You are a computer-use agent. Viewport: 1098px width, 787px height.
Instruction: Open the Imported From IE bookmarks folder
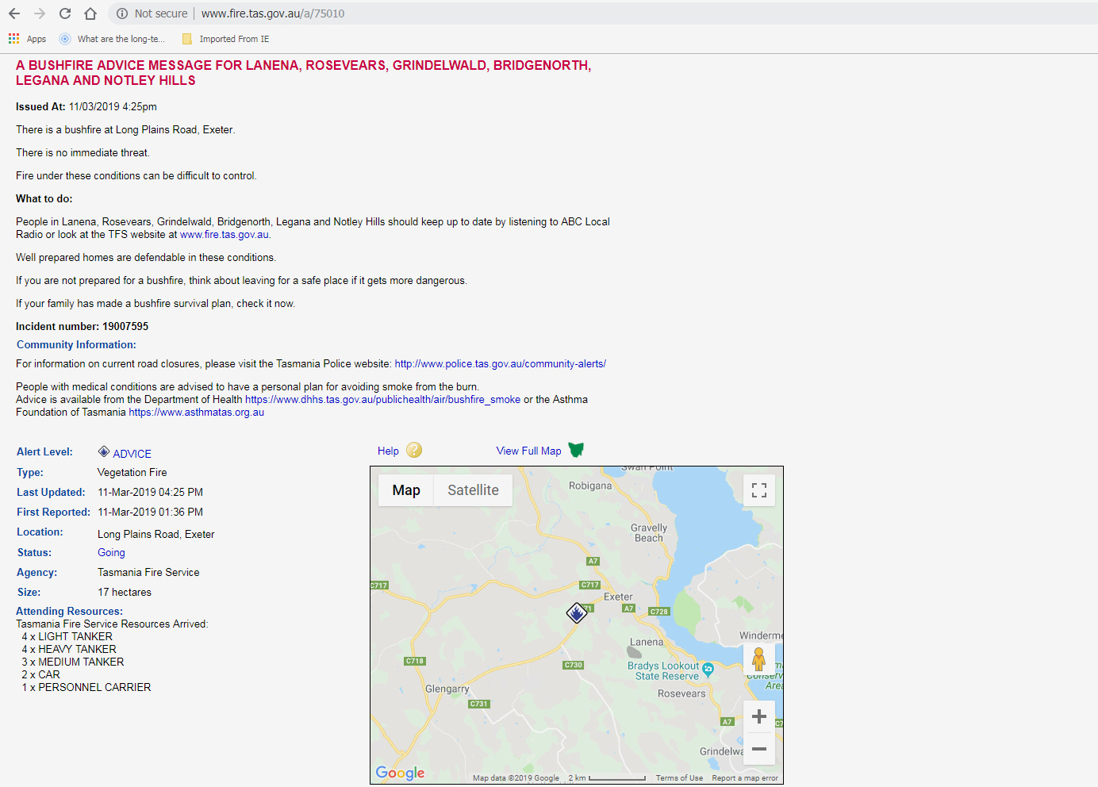point(225,39)
